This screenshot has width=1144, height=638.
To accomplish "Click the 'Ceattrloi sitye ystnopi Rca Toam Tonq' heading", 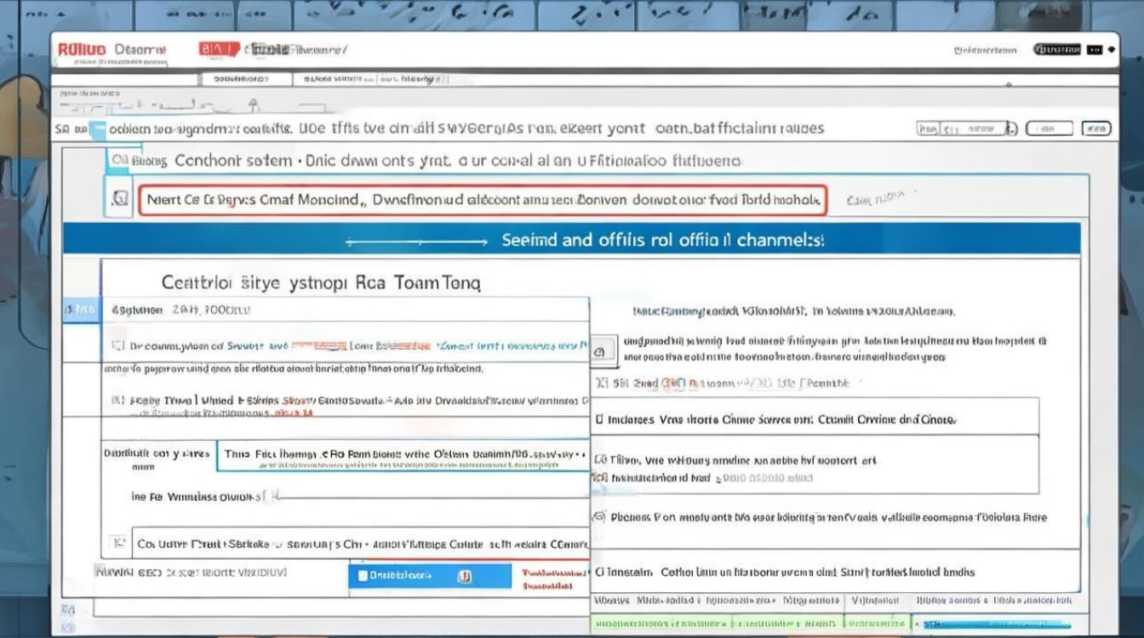I will point(321,283).
